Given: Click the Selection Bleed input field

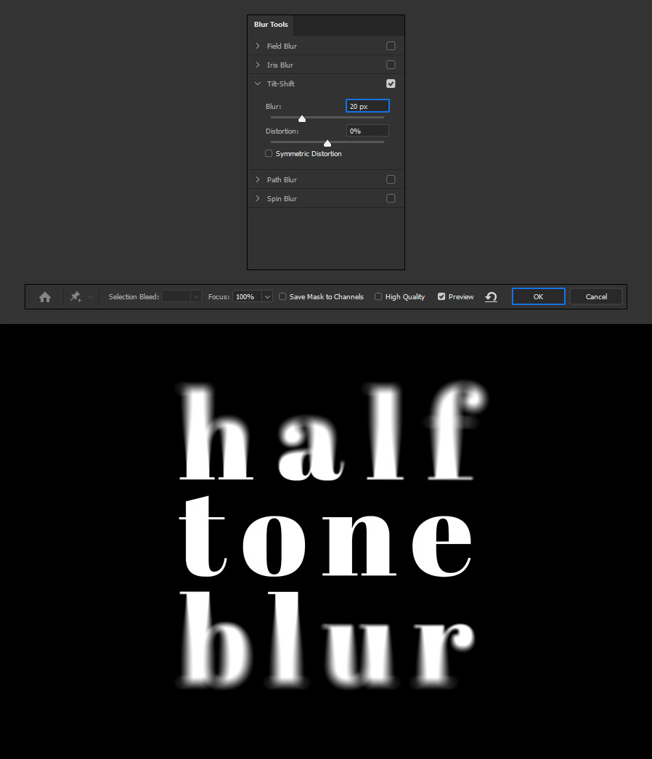Looking at the screenshot, I should [x=176, y=297].
